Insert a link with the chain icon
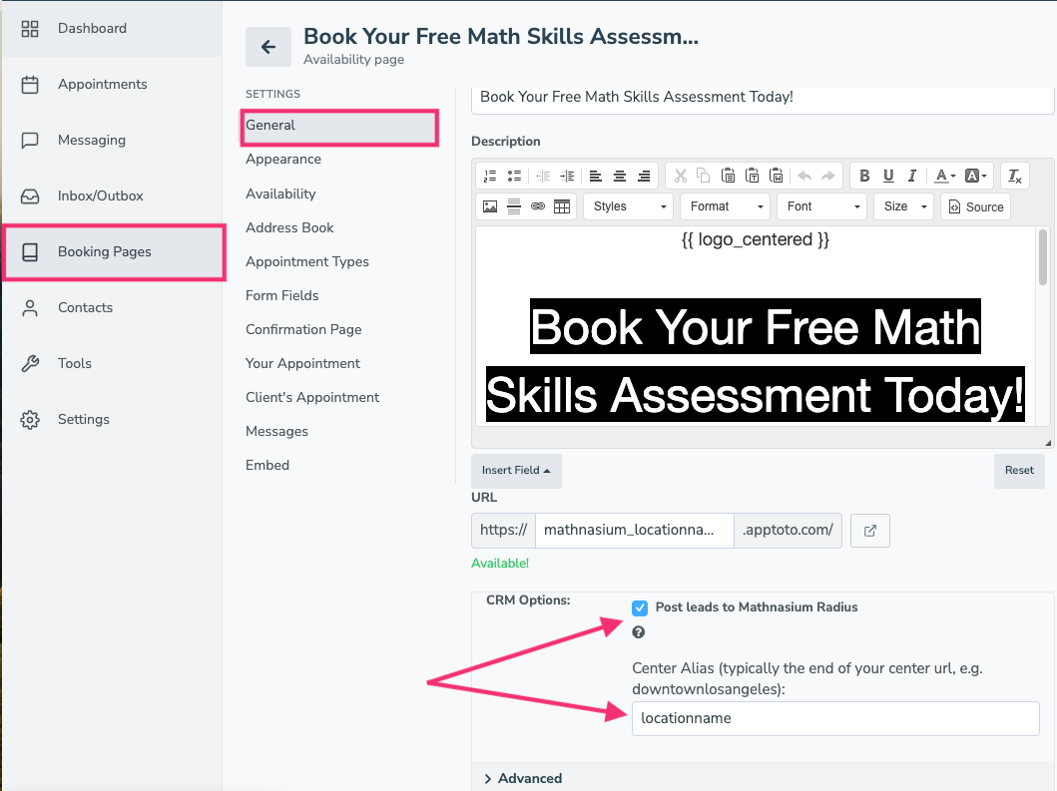This screenshot has width=1057, height=791. [x=537, y=206]
